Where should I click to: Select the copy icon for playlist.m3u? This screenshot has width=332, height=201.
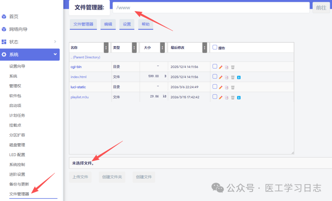[x=227, y=97]
